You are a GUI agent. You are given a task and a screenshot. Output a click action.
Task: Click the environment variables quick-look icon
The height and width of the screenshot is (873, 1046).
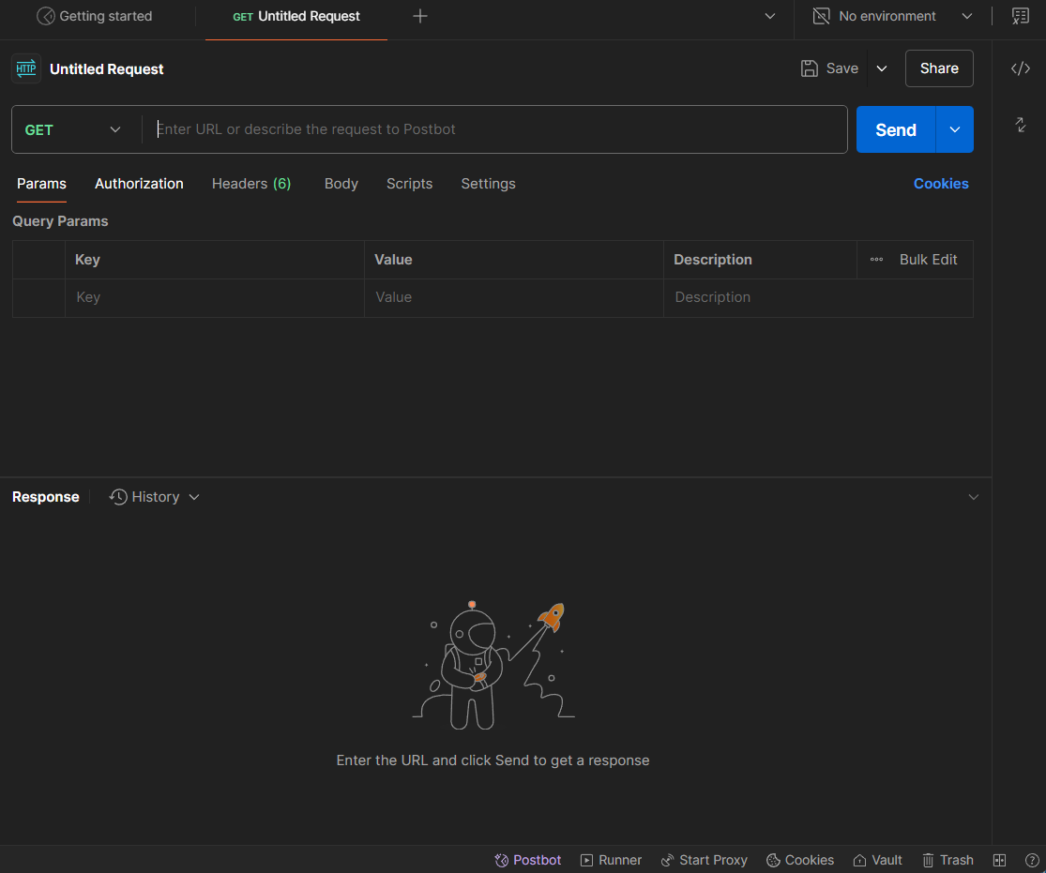[x=1020, y=16]
